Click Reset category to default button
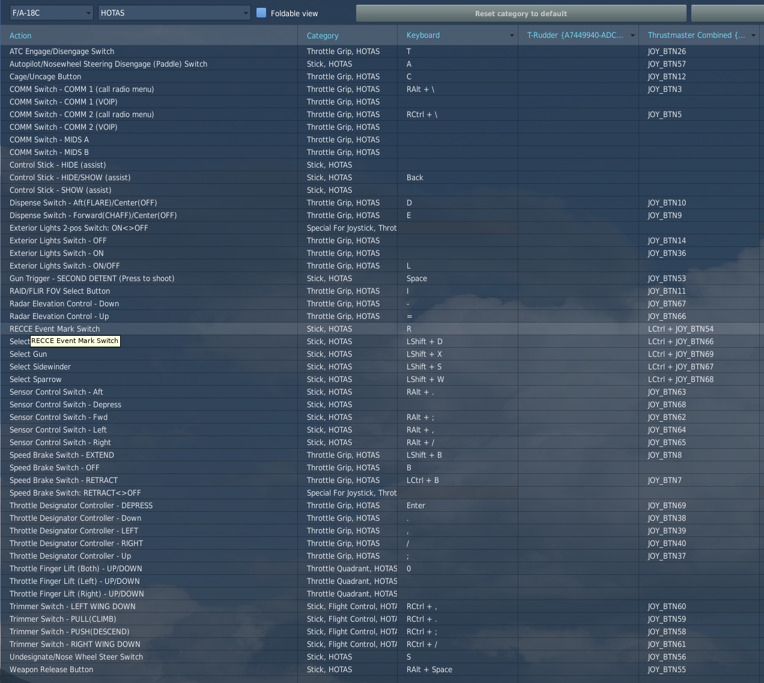 click(521, 13)
